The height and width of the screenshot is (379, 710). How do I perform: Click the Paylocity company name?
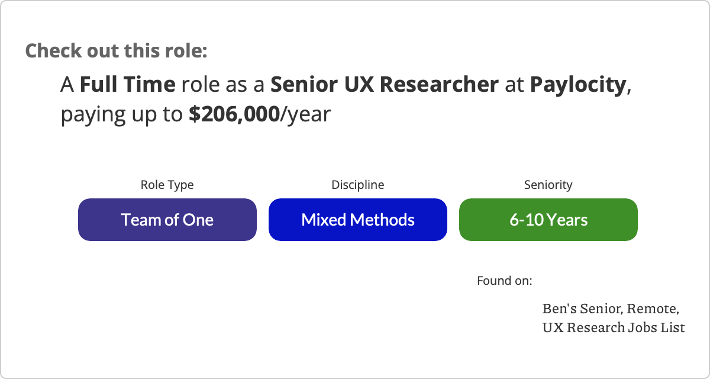coord(578,85)
